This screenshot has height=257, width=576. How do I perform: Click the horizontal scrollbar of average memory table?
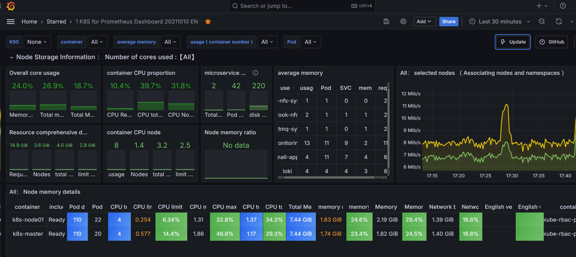pyautogui.click(x=329, y=177)
